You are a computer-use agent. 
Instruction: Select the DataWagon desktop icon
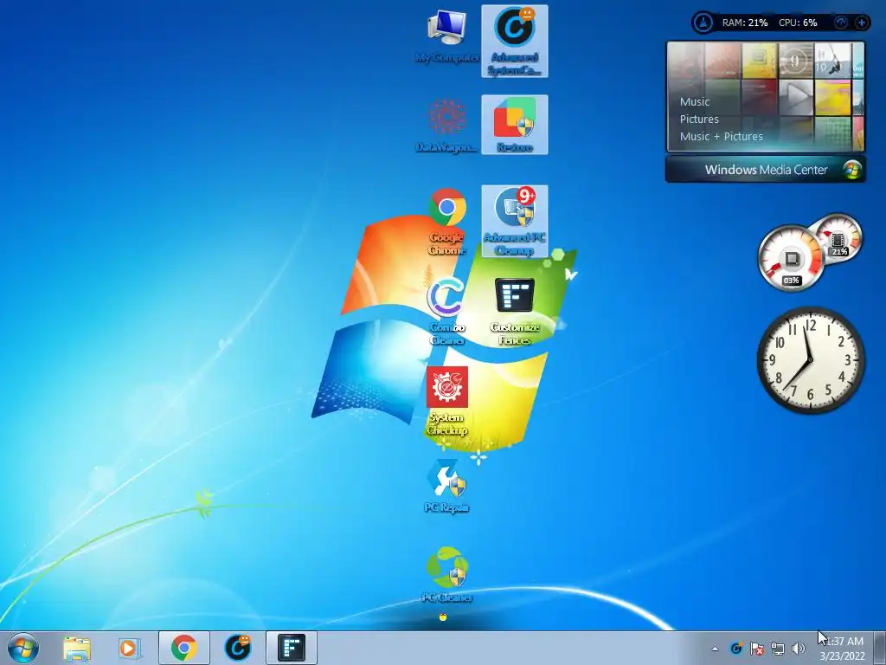446,126
